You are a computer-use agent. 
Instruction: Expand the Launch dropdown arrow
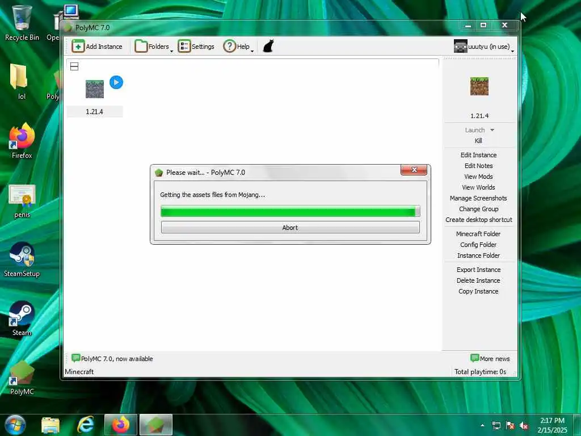492,130
